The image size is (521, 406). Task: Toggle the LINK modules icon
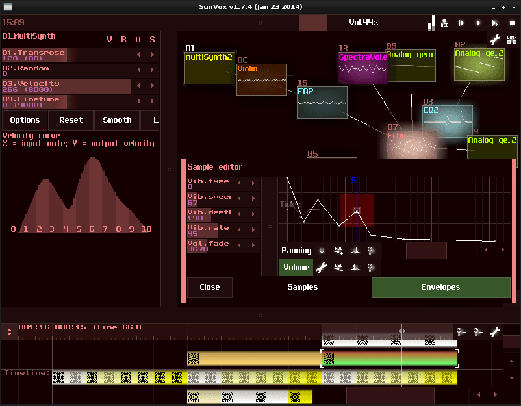tap(512, 39)
